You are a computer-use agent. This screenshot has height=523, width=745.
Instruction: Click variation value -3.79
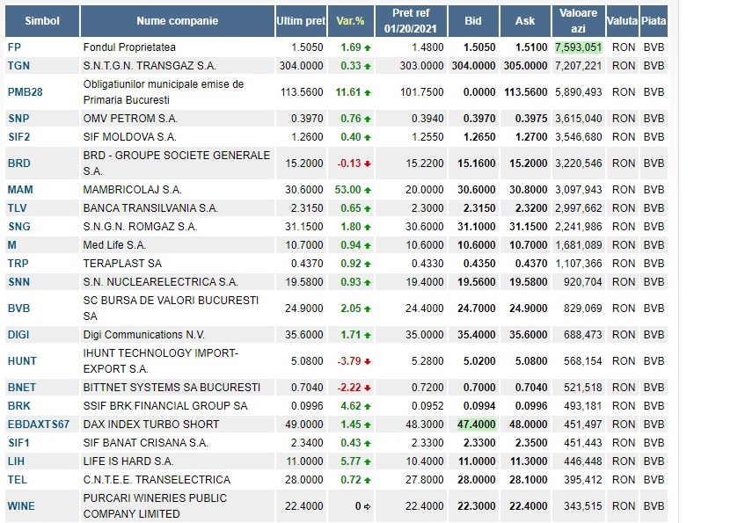pyautogui.click(x=349, y=361)
